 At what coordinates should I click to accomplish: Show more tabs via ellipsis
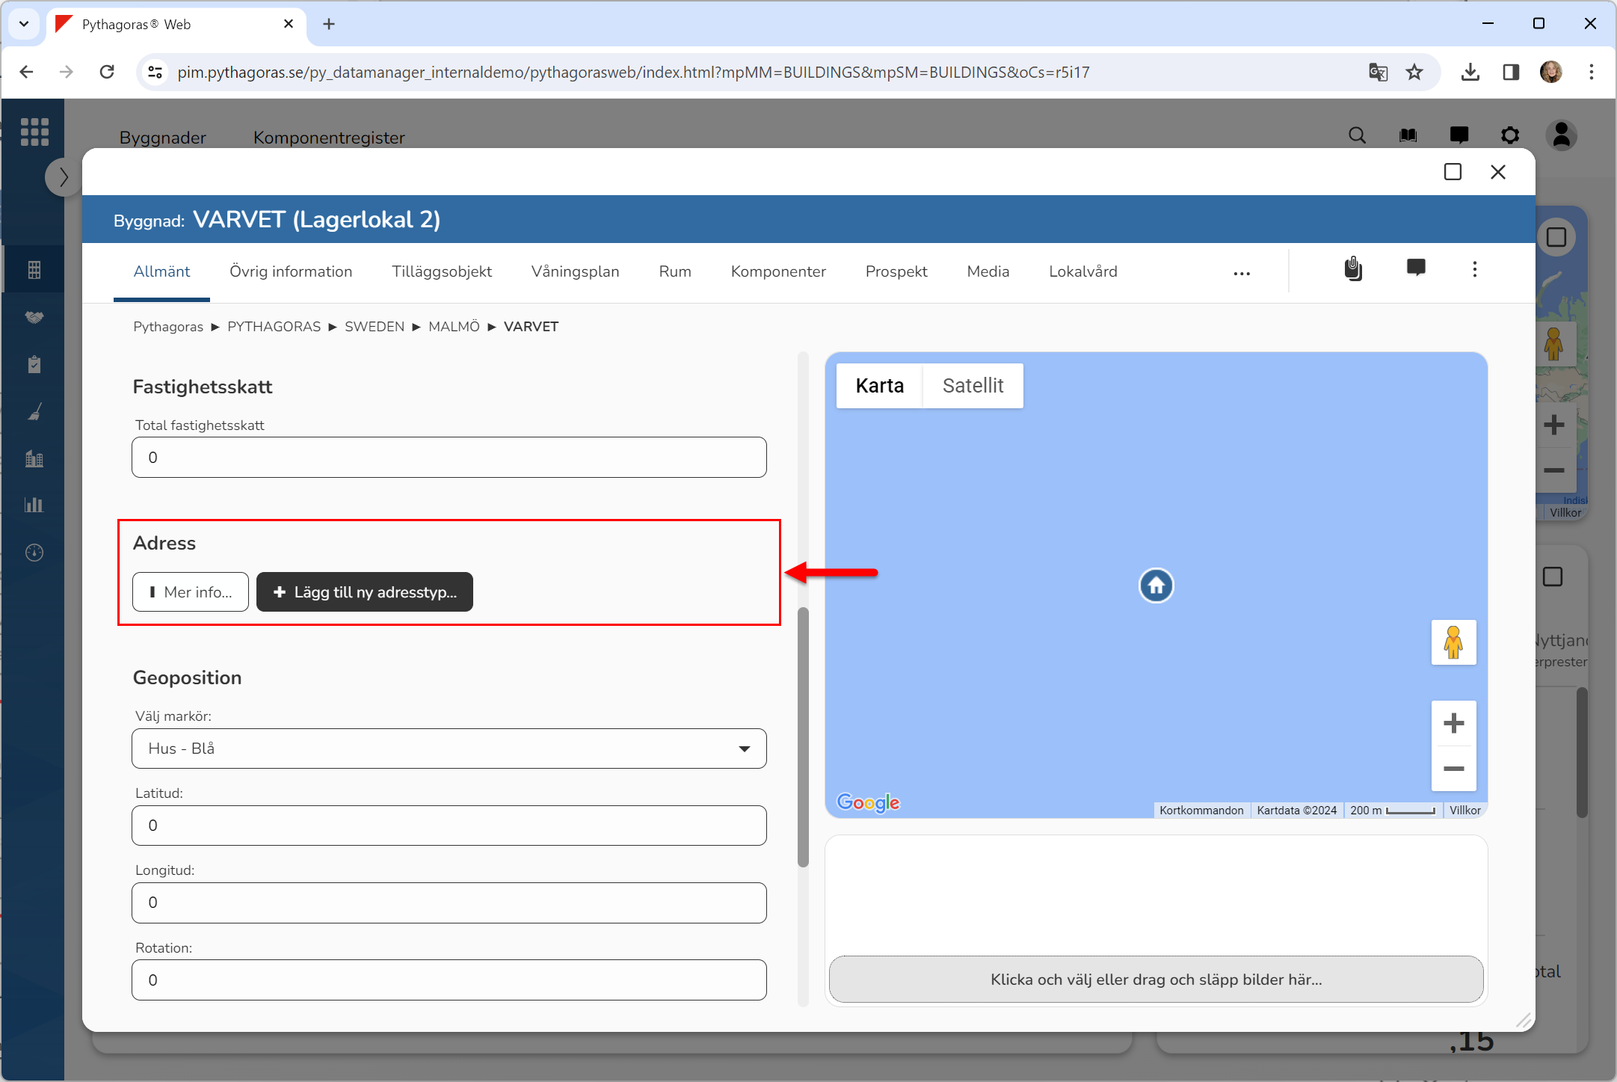pyautogui.click(x=1241, y=274)
